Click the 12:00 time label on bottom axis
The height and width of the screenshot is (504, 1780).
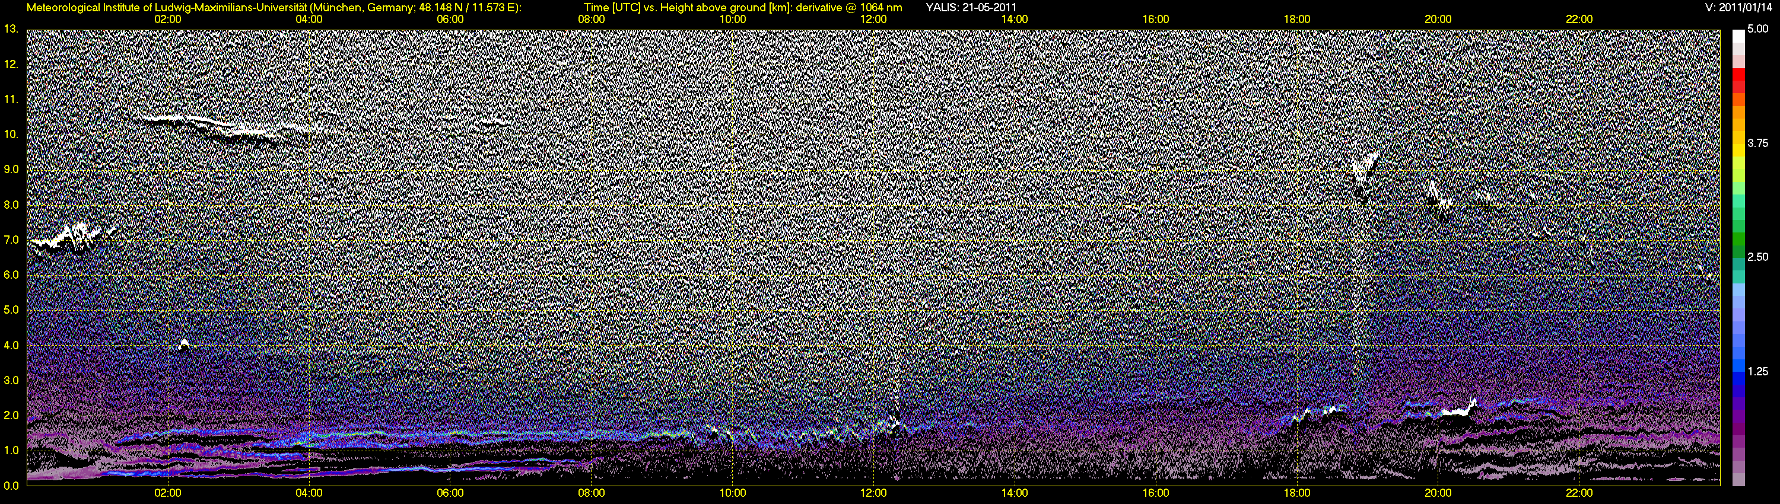pyautogui.click(x=873, y=493)
